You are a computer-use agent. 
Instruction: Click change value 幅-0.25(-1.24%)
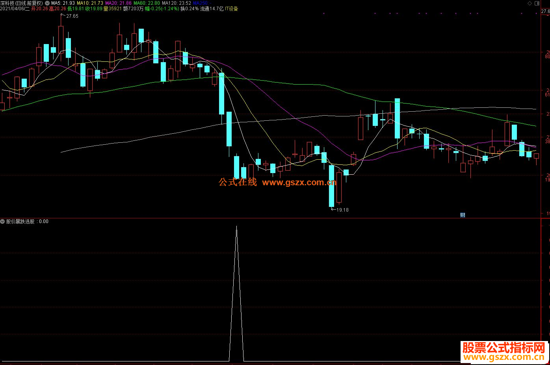point(162,9)
